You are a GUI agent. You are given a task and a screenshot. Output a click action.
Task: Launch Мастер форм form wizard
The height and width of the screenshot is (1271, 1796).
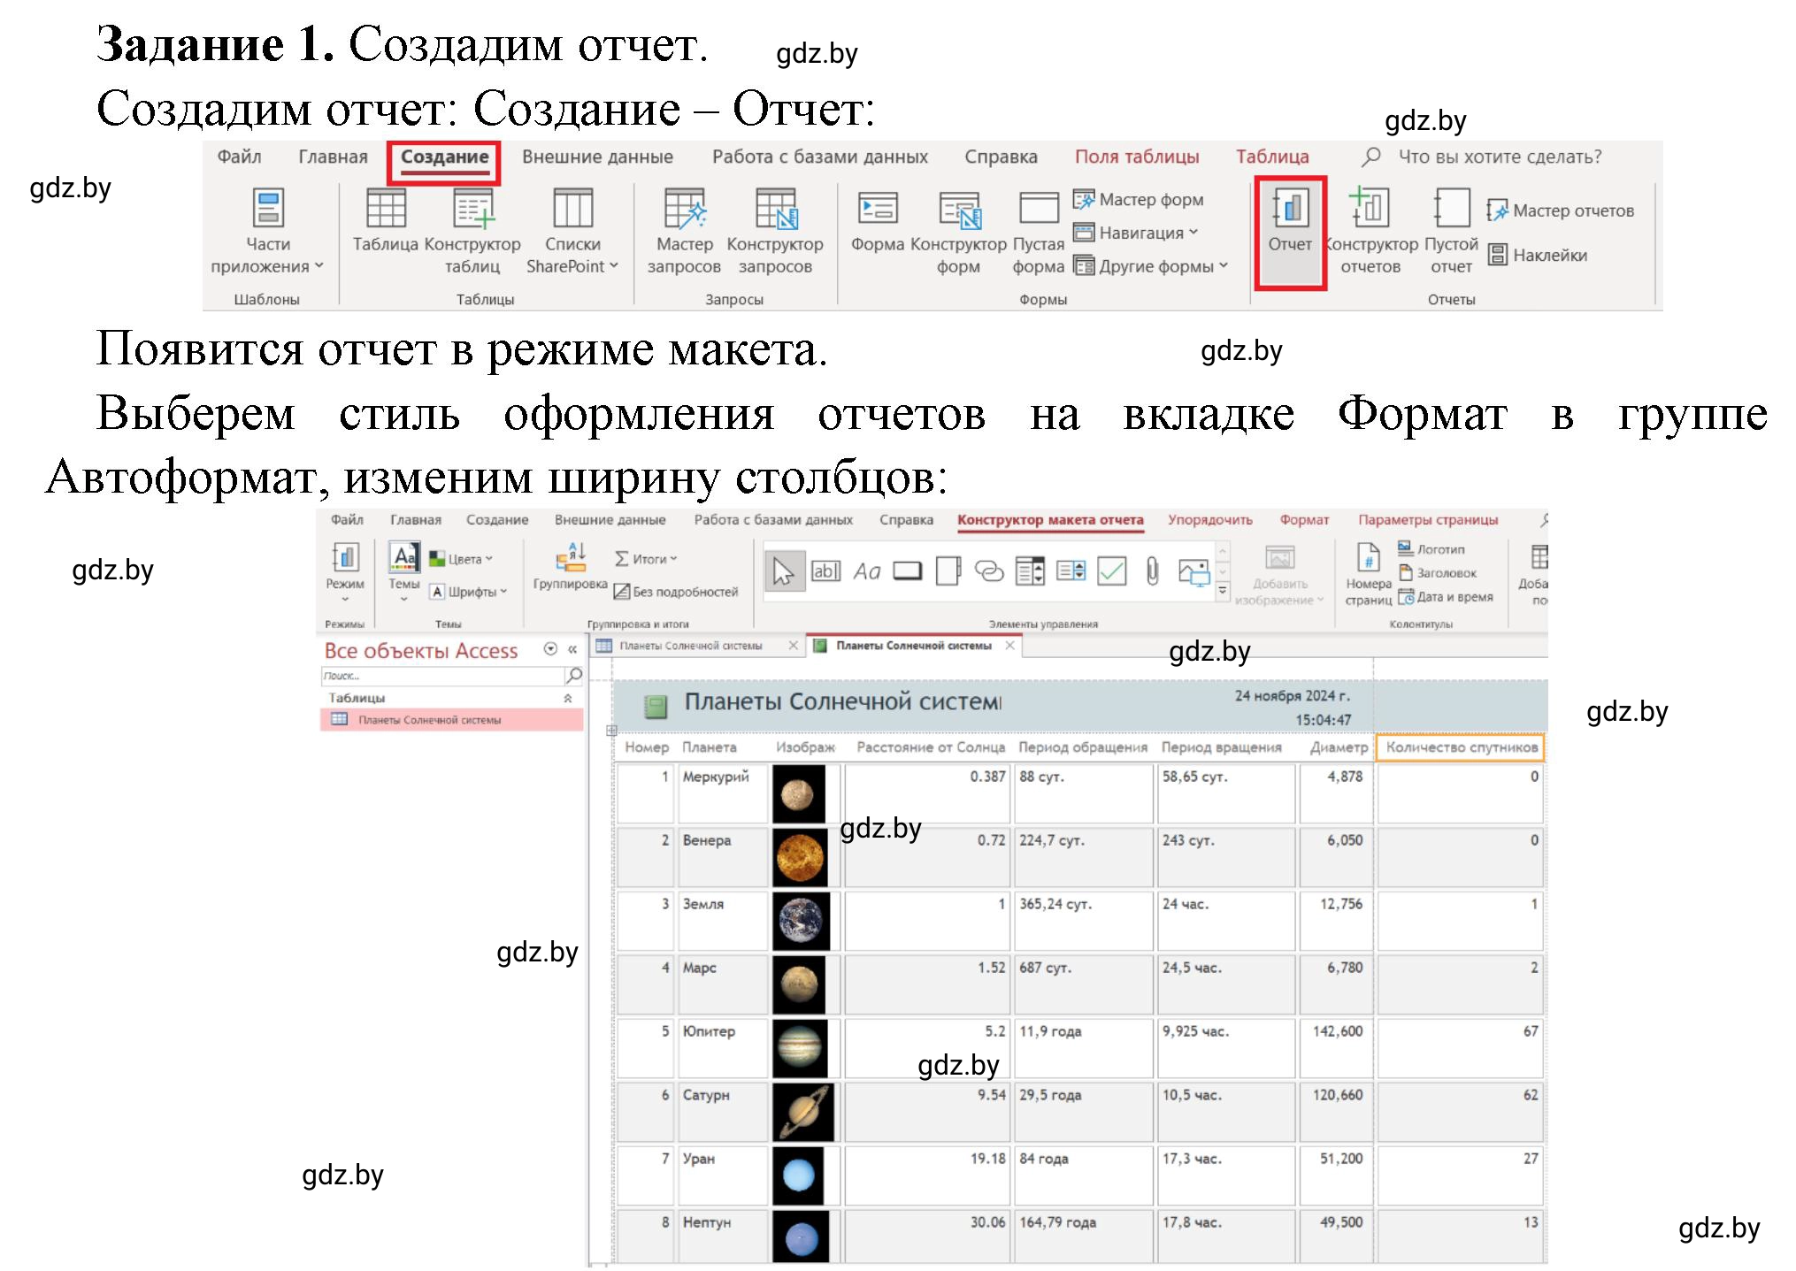tap(1139, 200)
